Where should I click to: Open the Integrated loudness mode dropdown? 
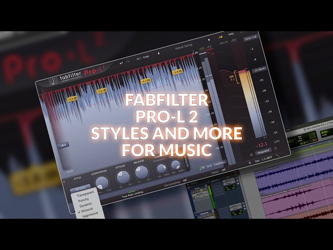[x=263, y=152]
